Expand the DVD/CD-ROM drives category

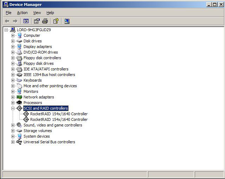[x=13, y=52]
